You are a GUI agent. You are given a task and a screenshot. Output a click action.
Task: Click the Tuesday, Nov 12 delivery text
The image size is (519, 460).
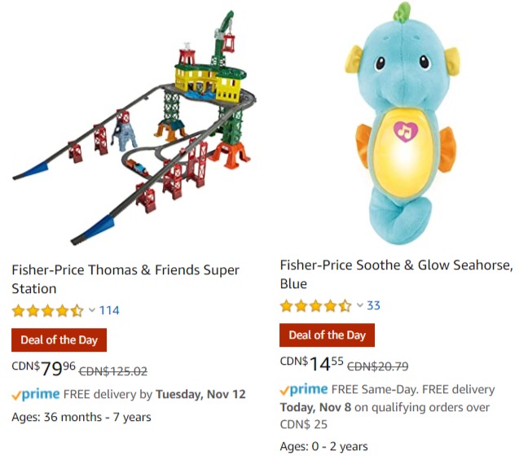point(201,394)
